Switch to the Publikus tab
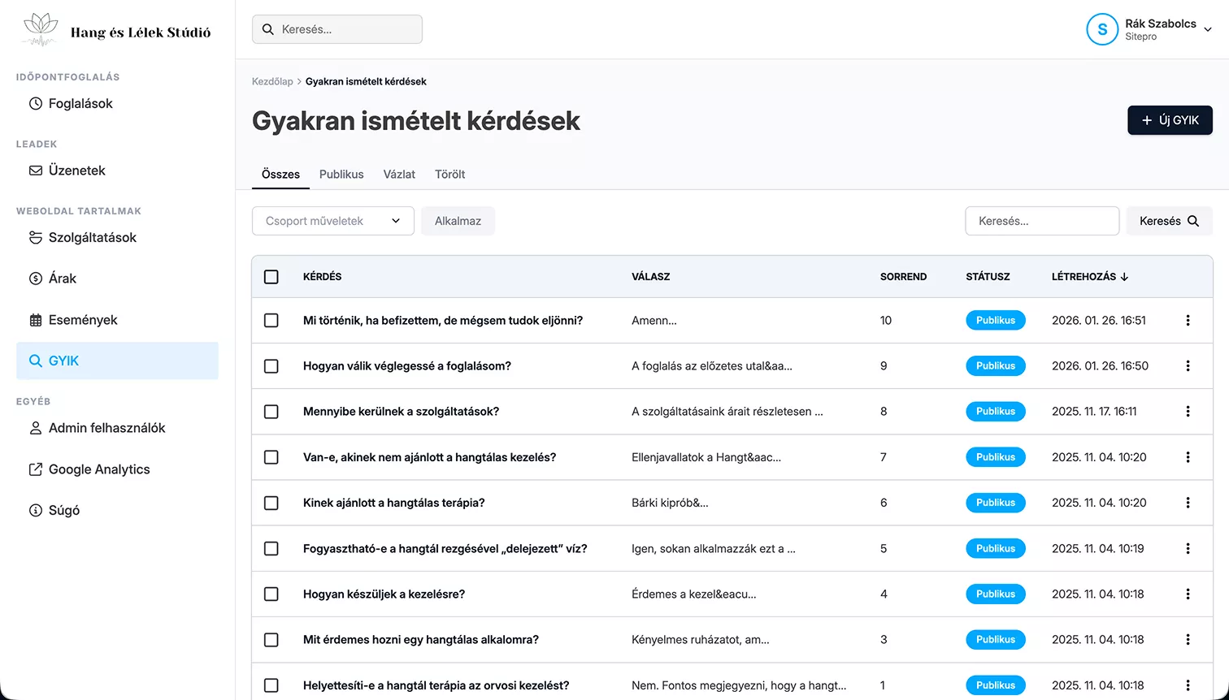1229x700 pixels. [341, 175]
